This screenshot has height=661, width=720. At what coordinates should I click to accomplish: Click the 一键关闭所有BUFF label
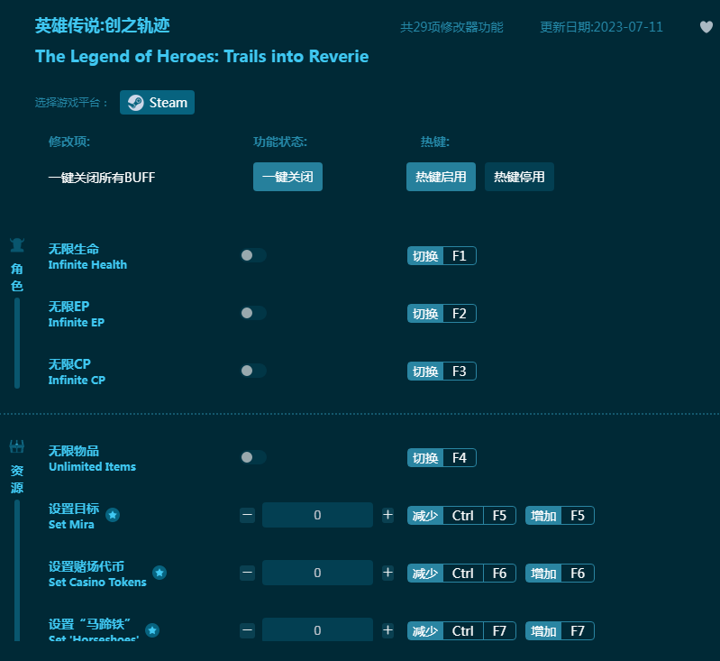(102, 178)
